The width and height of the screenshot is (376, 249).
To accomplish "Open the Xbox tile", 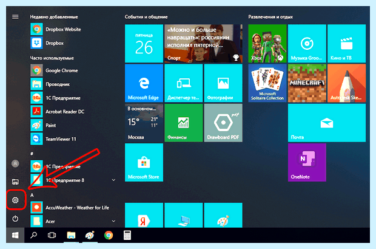I will 267,44.
